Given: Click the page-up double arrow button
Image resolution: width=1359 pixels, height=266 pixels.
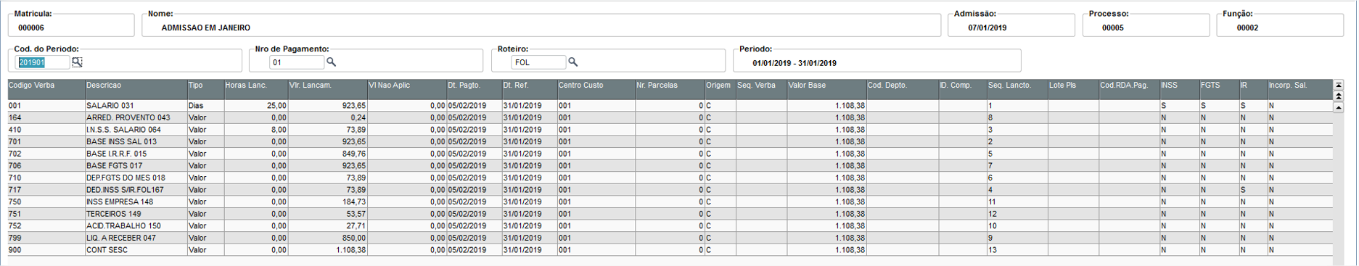Looking at the screenshot, I should (x=1339, y=96).
